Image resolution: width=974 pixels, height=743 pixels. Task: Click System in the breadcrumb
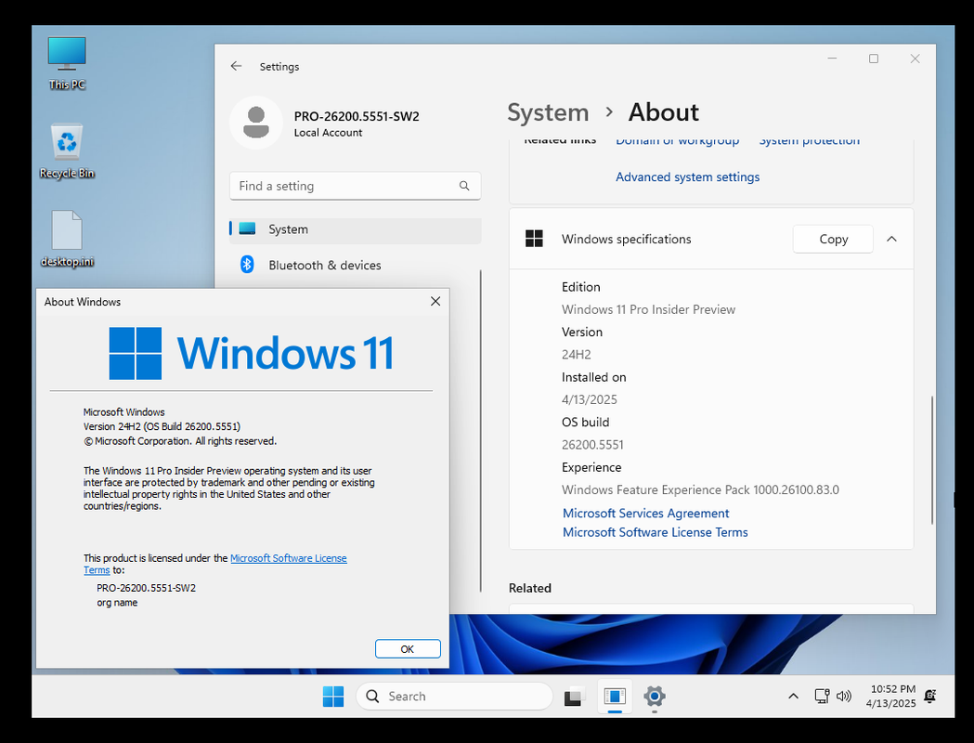tap(548, 112)
